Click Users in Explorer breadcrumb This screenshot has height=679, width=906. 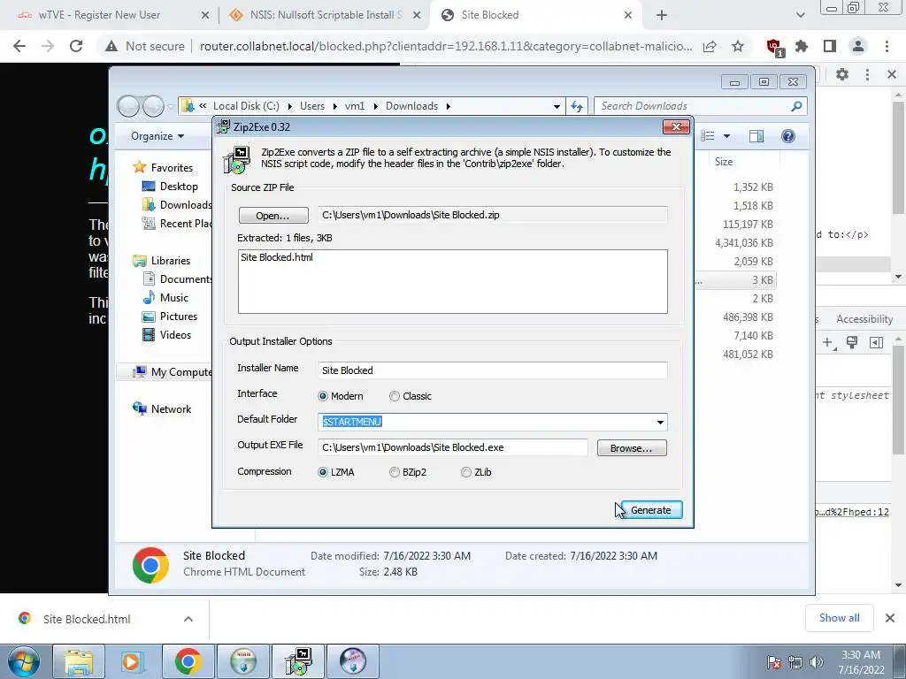(312, 106)
